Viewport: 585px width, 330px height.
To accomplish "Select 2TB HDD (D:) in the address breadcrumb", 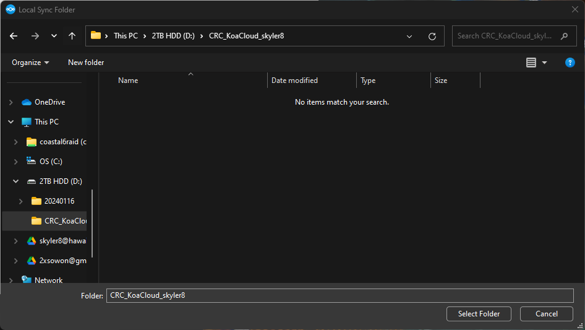I will tap(173, 36).
